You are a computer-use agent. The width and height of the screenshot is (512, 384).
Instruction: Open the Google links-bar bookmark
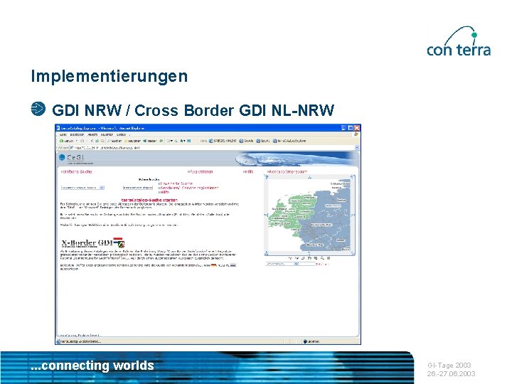pos(246,141)
